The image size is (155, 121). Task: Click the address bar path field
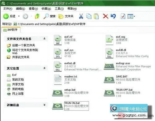pyautogui.click(x=84, y=24)
